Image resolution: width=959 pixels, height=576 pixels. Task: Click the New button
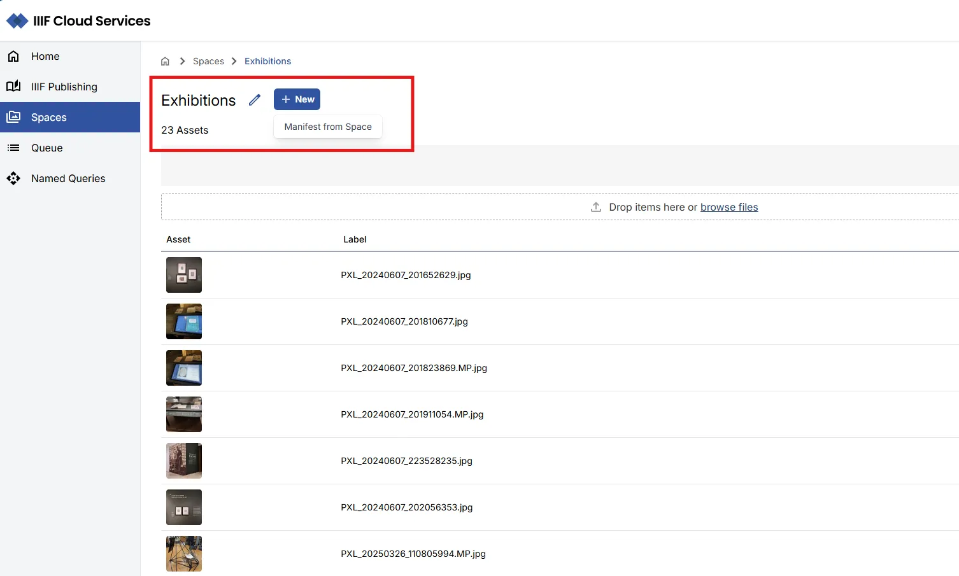[x=297, y=99]
